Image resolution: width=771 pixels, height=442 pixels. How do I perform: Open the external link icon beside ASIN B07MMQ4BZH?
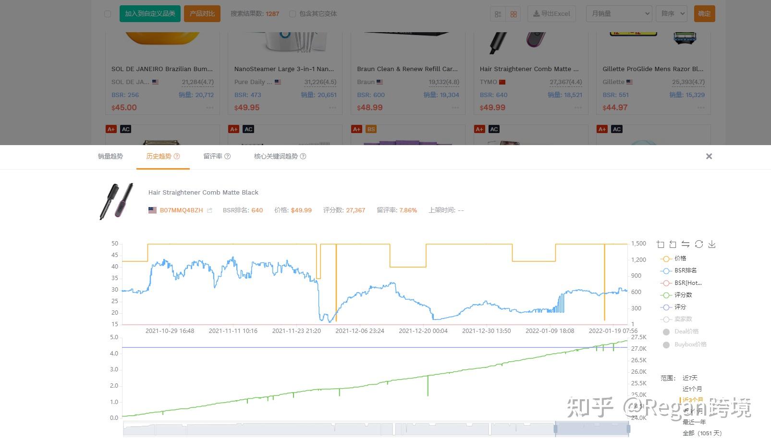[209, 210]
